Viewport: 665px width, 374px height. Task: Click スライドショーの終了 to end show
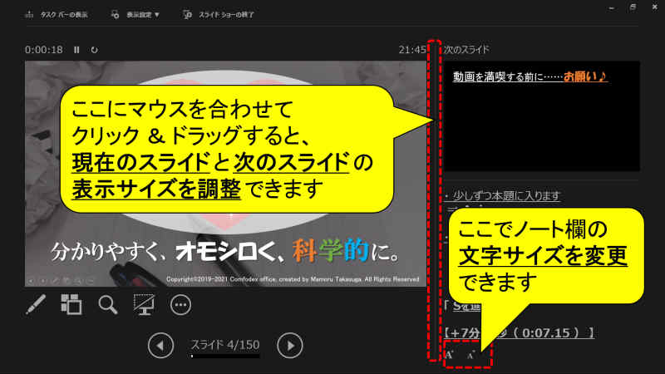coord(219,14)
